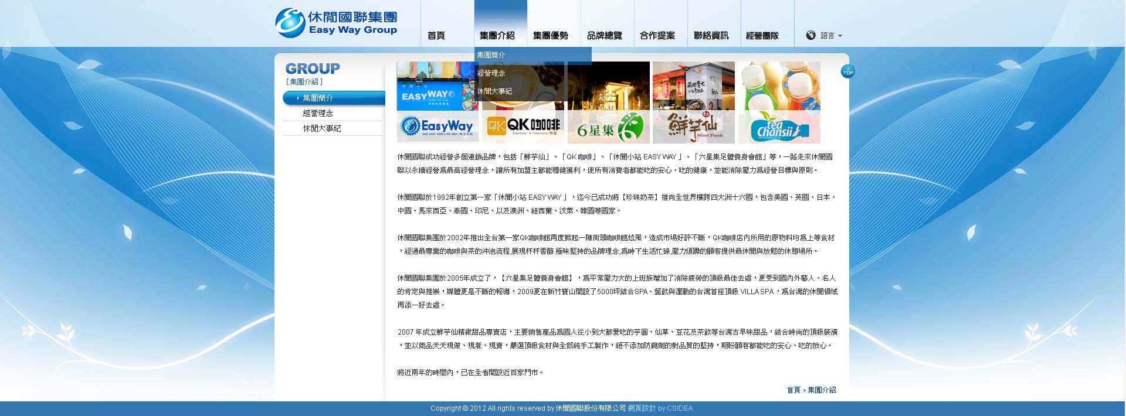Click the QK咖啡 brand logo
1126x416 pixels.
[523, 126]
